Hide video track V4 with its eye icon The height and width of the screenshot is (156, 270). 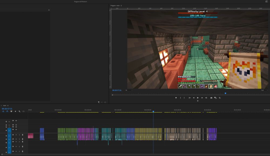[x=16, y=121]
